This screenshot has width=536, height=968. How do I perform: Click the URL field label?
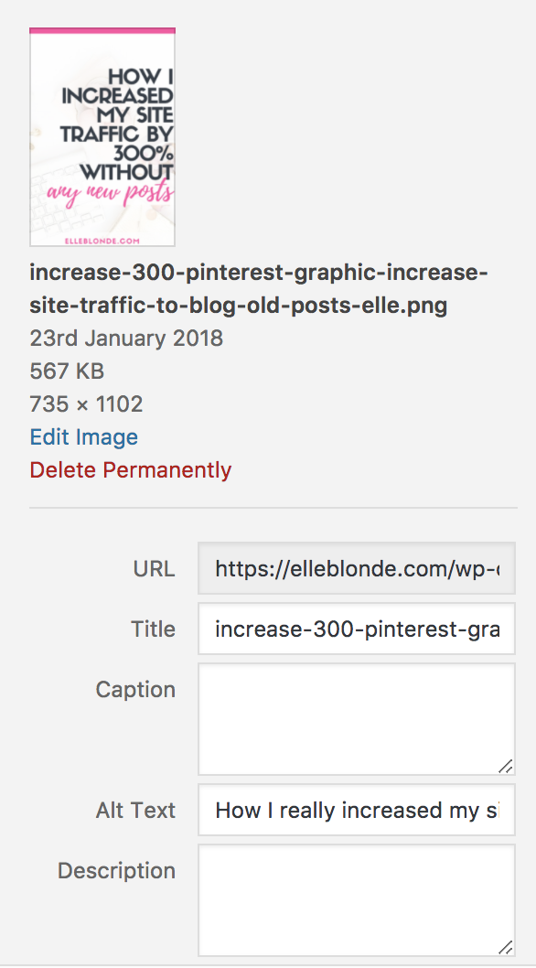[x=154, y=568]
